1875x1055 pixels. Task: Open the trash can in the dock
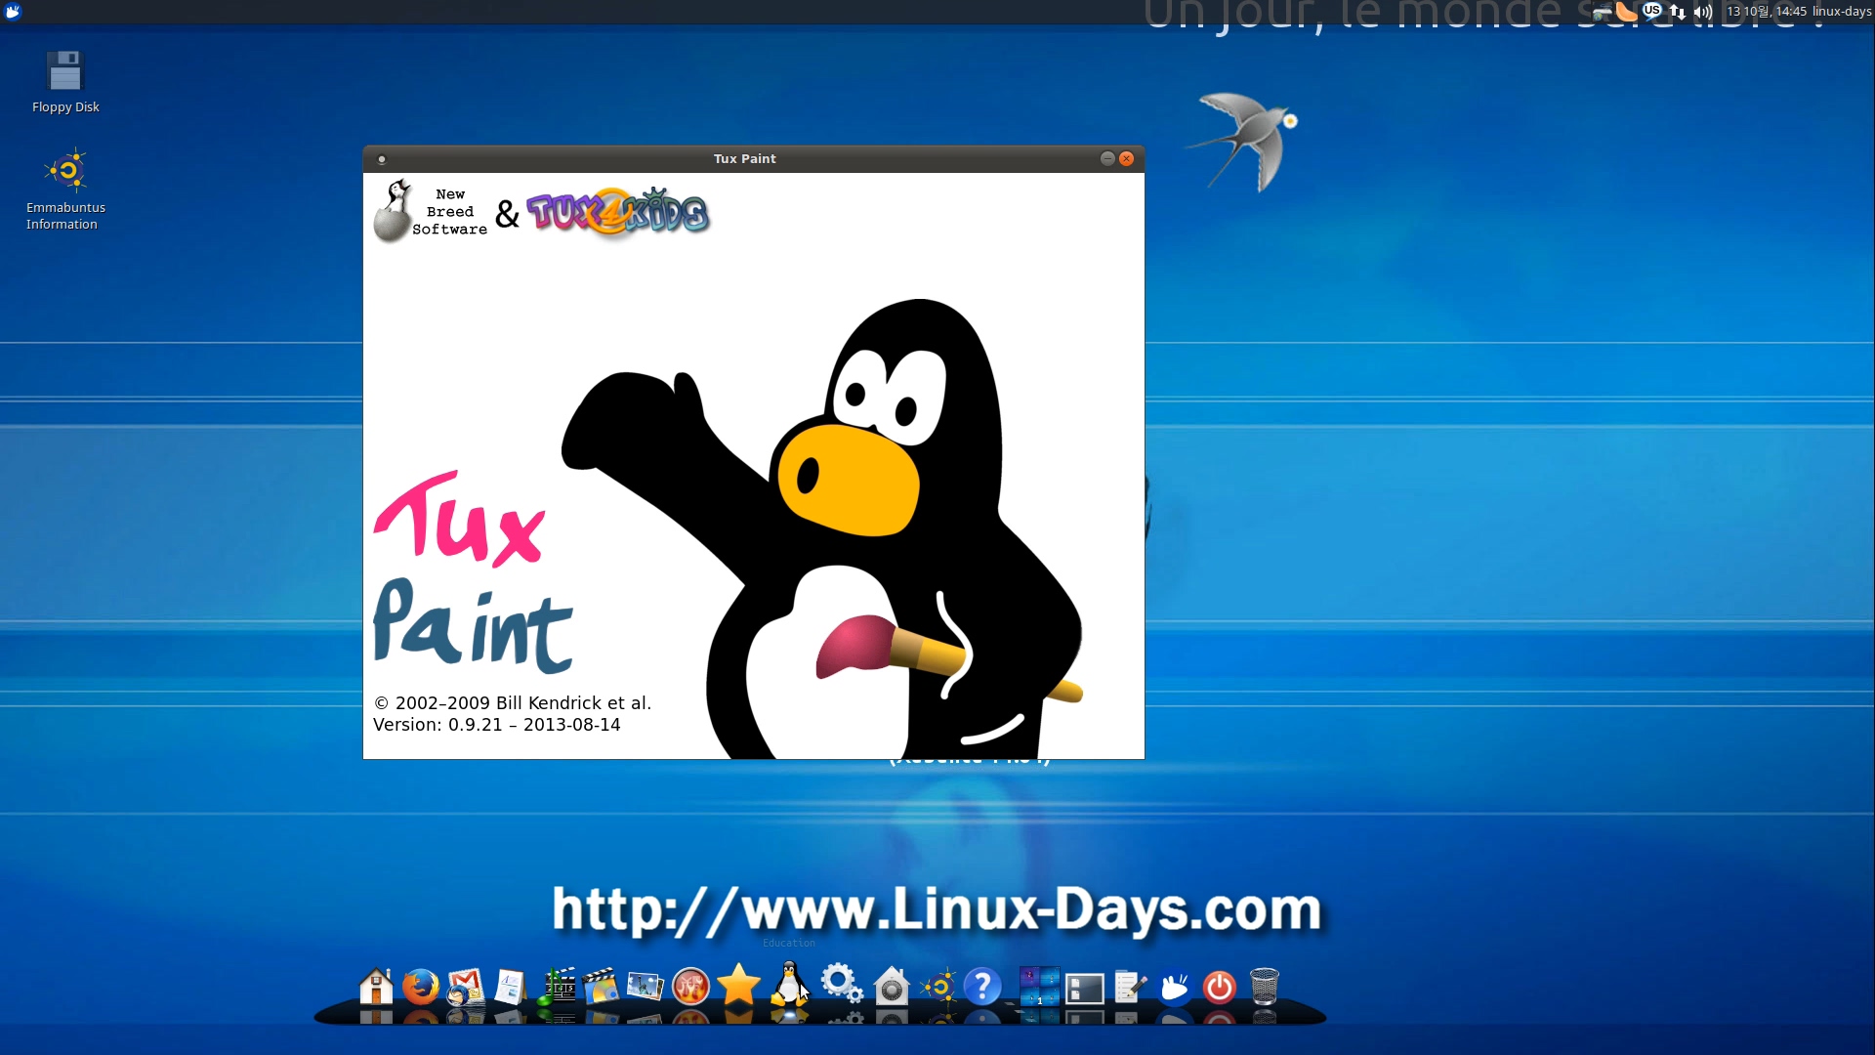(x=1265, y=987)
